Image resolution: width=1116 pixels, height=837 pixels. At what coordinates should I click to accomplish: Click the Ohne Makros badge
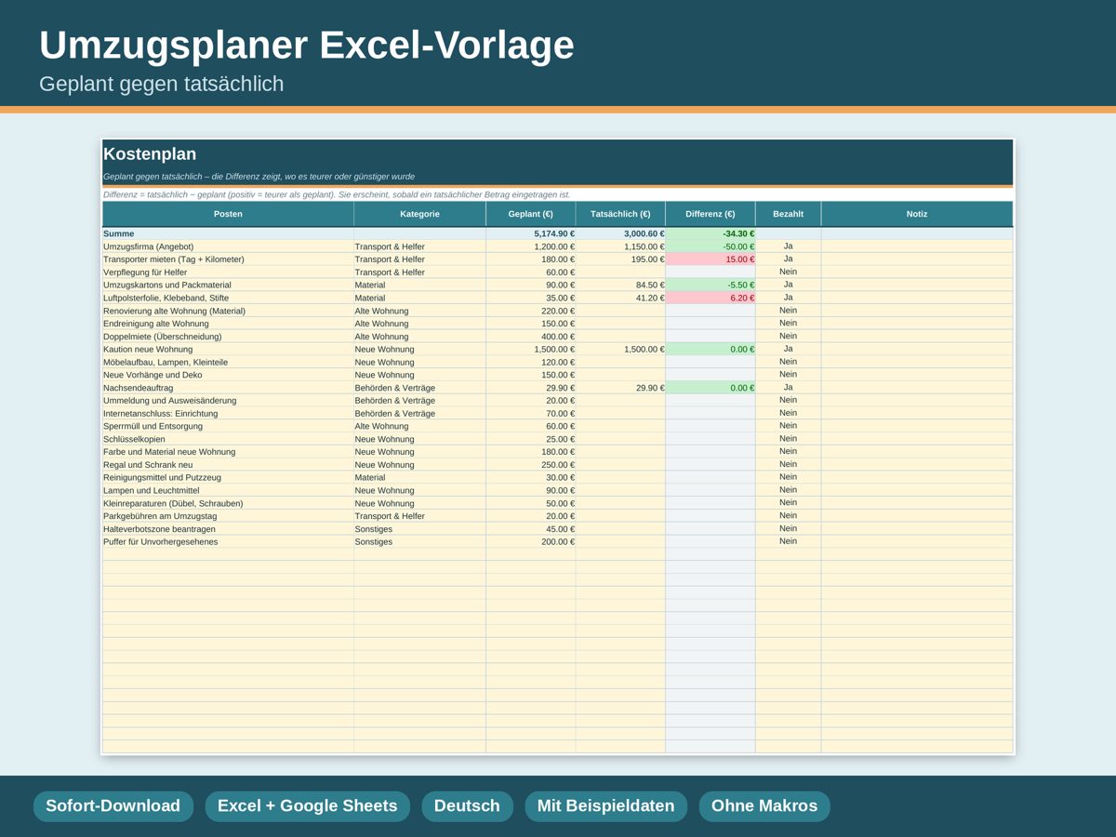[764, 806]
